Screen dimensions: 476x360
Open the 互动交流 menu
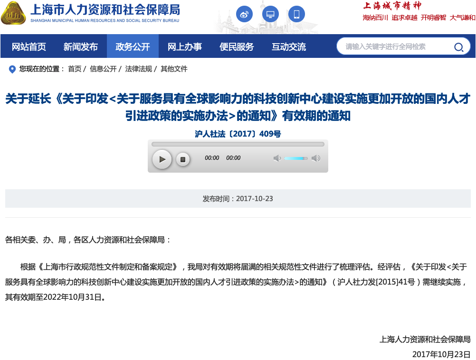click(289, 46)
